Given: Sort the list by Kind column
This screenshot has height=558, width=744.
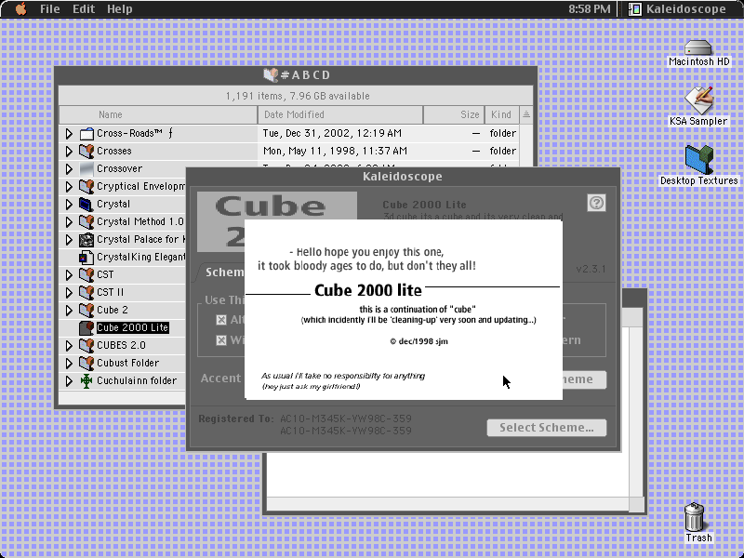Looking at the screenshot, I should point(501,114).
